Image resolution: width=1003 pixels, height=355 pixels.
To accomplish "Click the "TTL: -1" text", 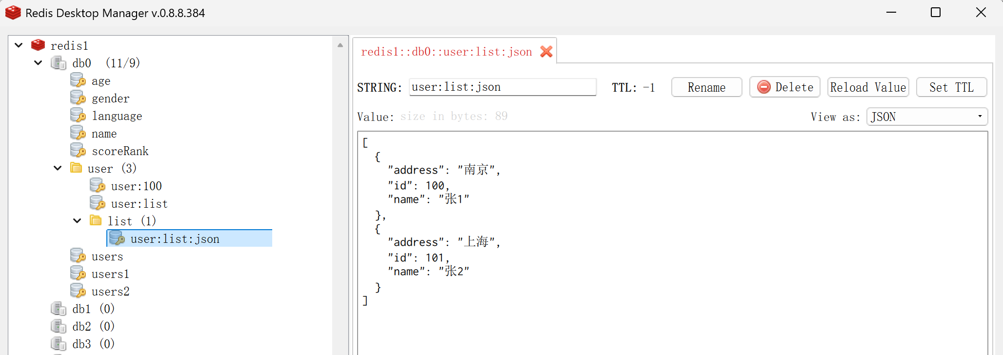I will [x=633, y=88].
